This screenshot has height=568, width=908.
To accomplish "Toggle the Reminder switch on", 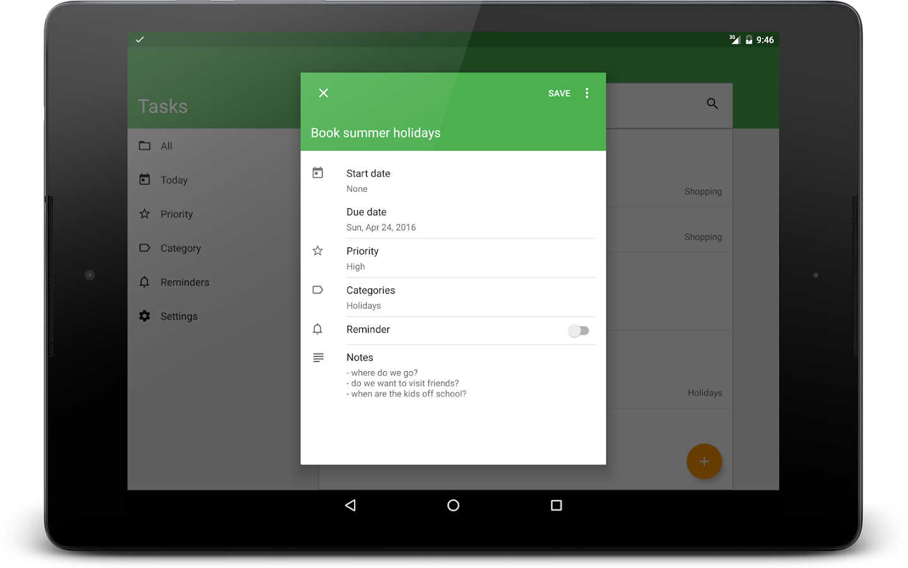I will pyautogui.click(x=578, y=331).
